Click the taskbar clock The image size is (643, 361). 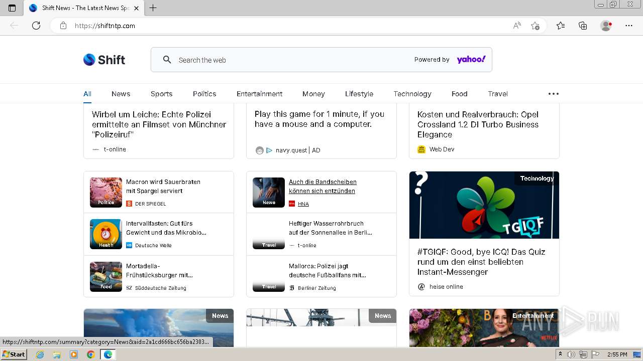click(x=617, y=354)
